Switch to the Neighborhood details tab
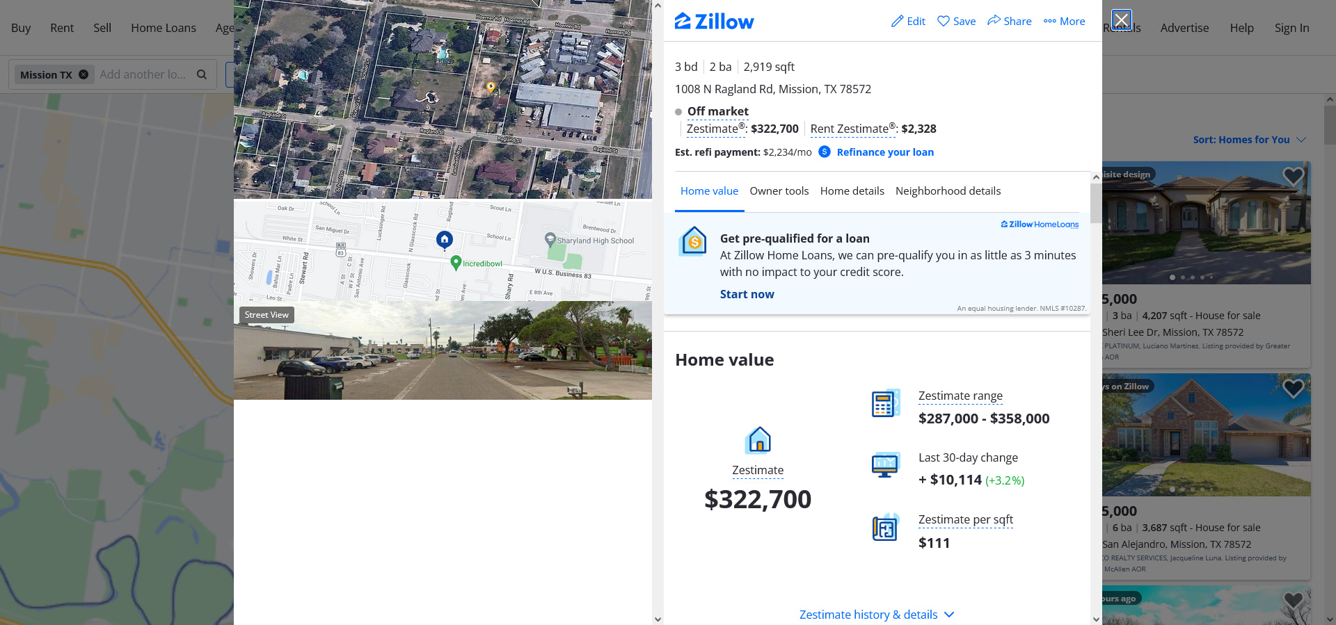This screenshot has width=1336, height=625. click(x=948, y=190)
